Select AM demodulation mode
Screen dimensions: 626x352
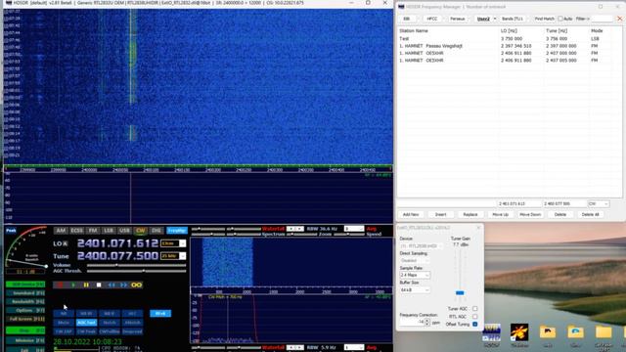tap(61, 231)
